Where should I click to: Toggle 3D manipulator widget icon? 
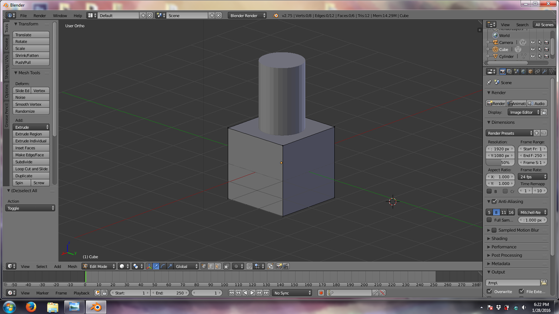tap(149, 267)
